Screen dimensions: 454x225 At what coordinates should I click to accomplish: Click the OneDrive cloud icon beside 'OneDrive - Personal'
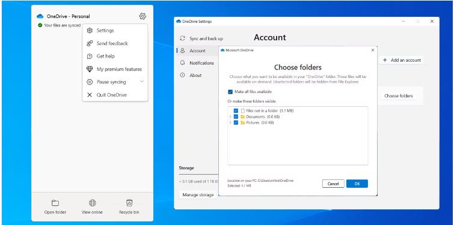pos(40,16)
